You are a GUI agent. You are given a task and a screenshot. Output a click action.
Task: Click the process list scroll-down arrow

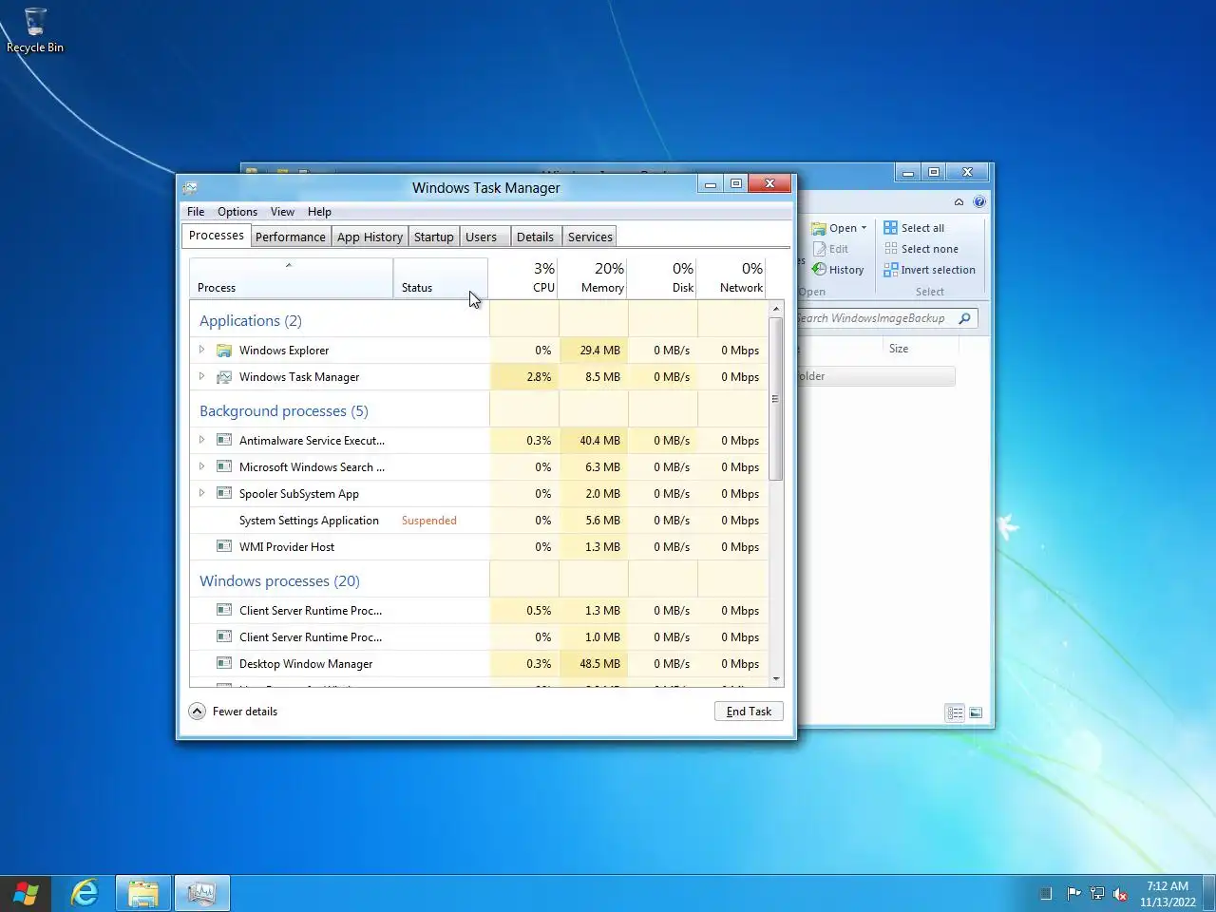coord(776,679)
